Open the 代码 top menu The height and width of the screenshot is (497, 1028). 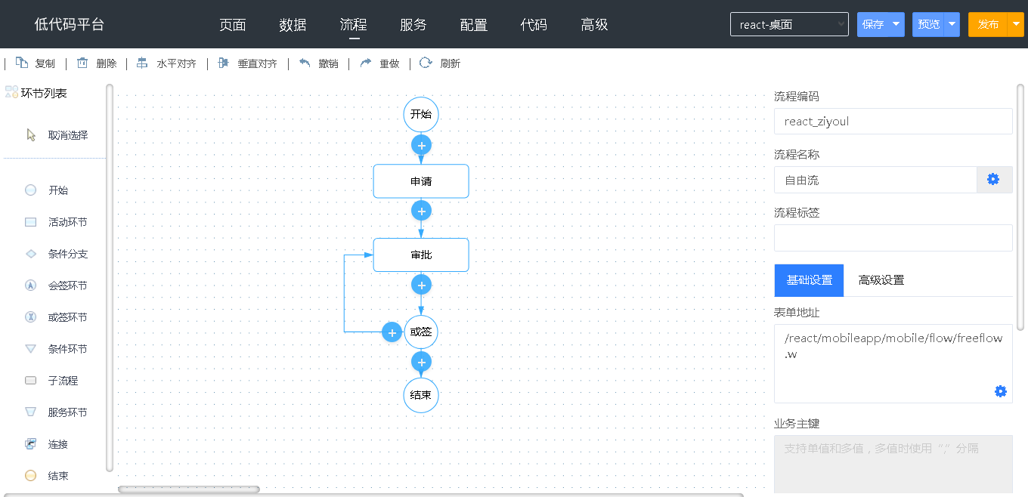534,24
